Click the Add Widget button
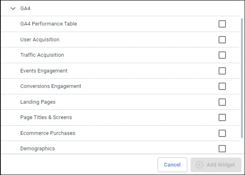Screen dimensions: 245x175 coord(216,165)
